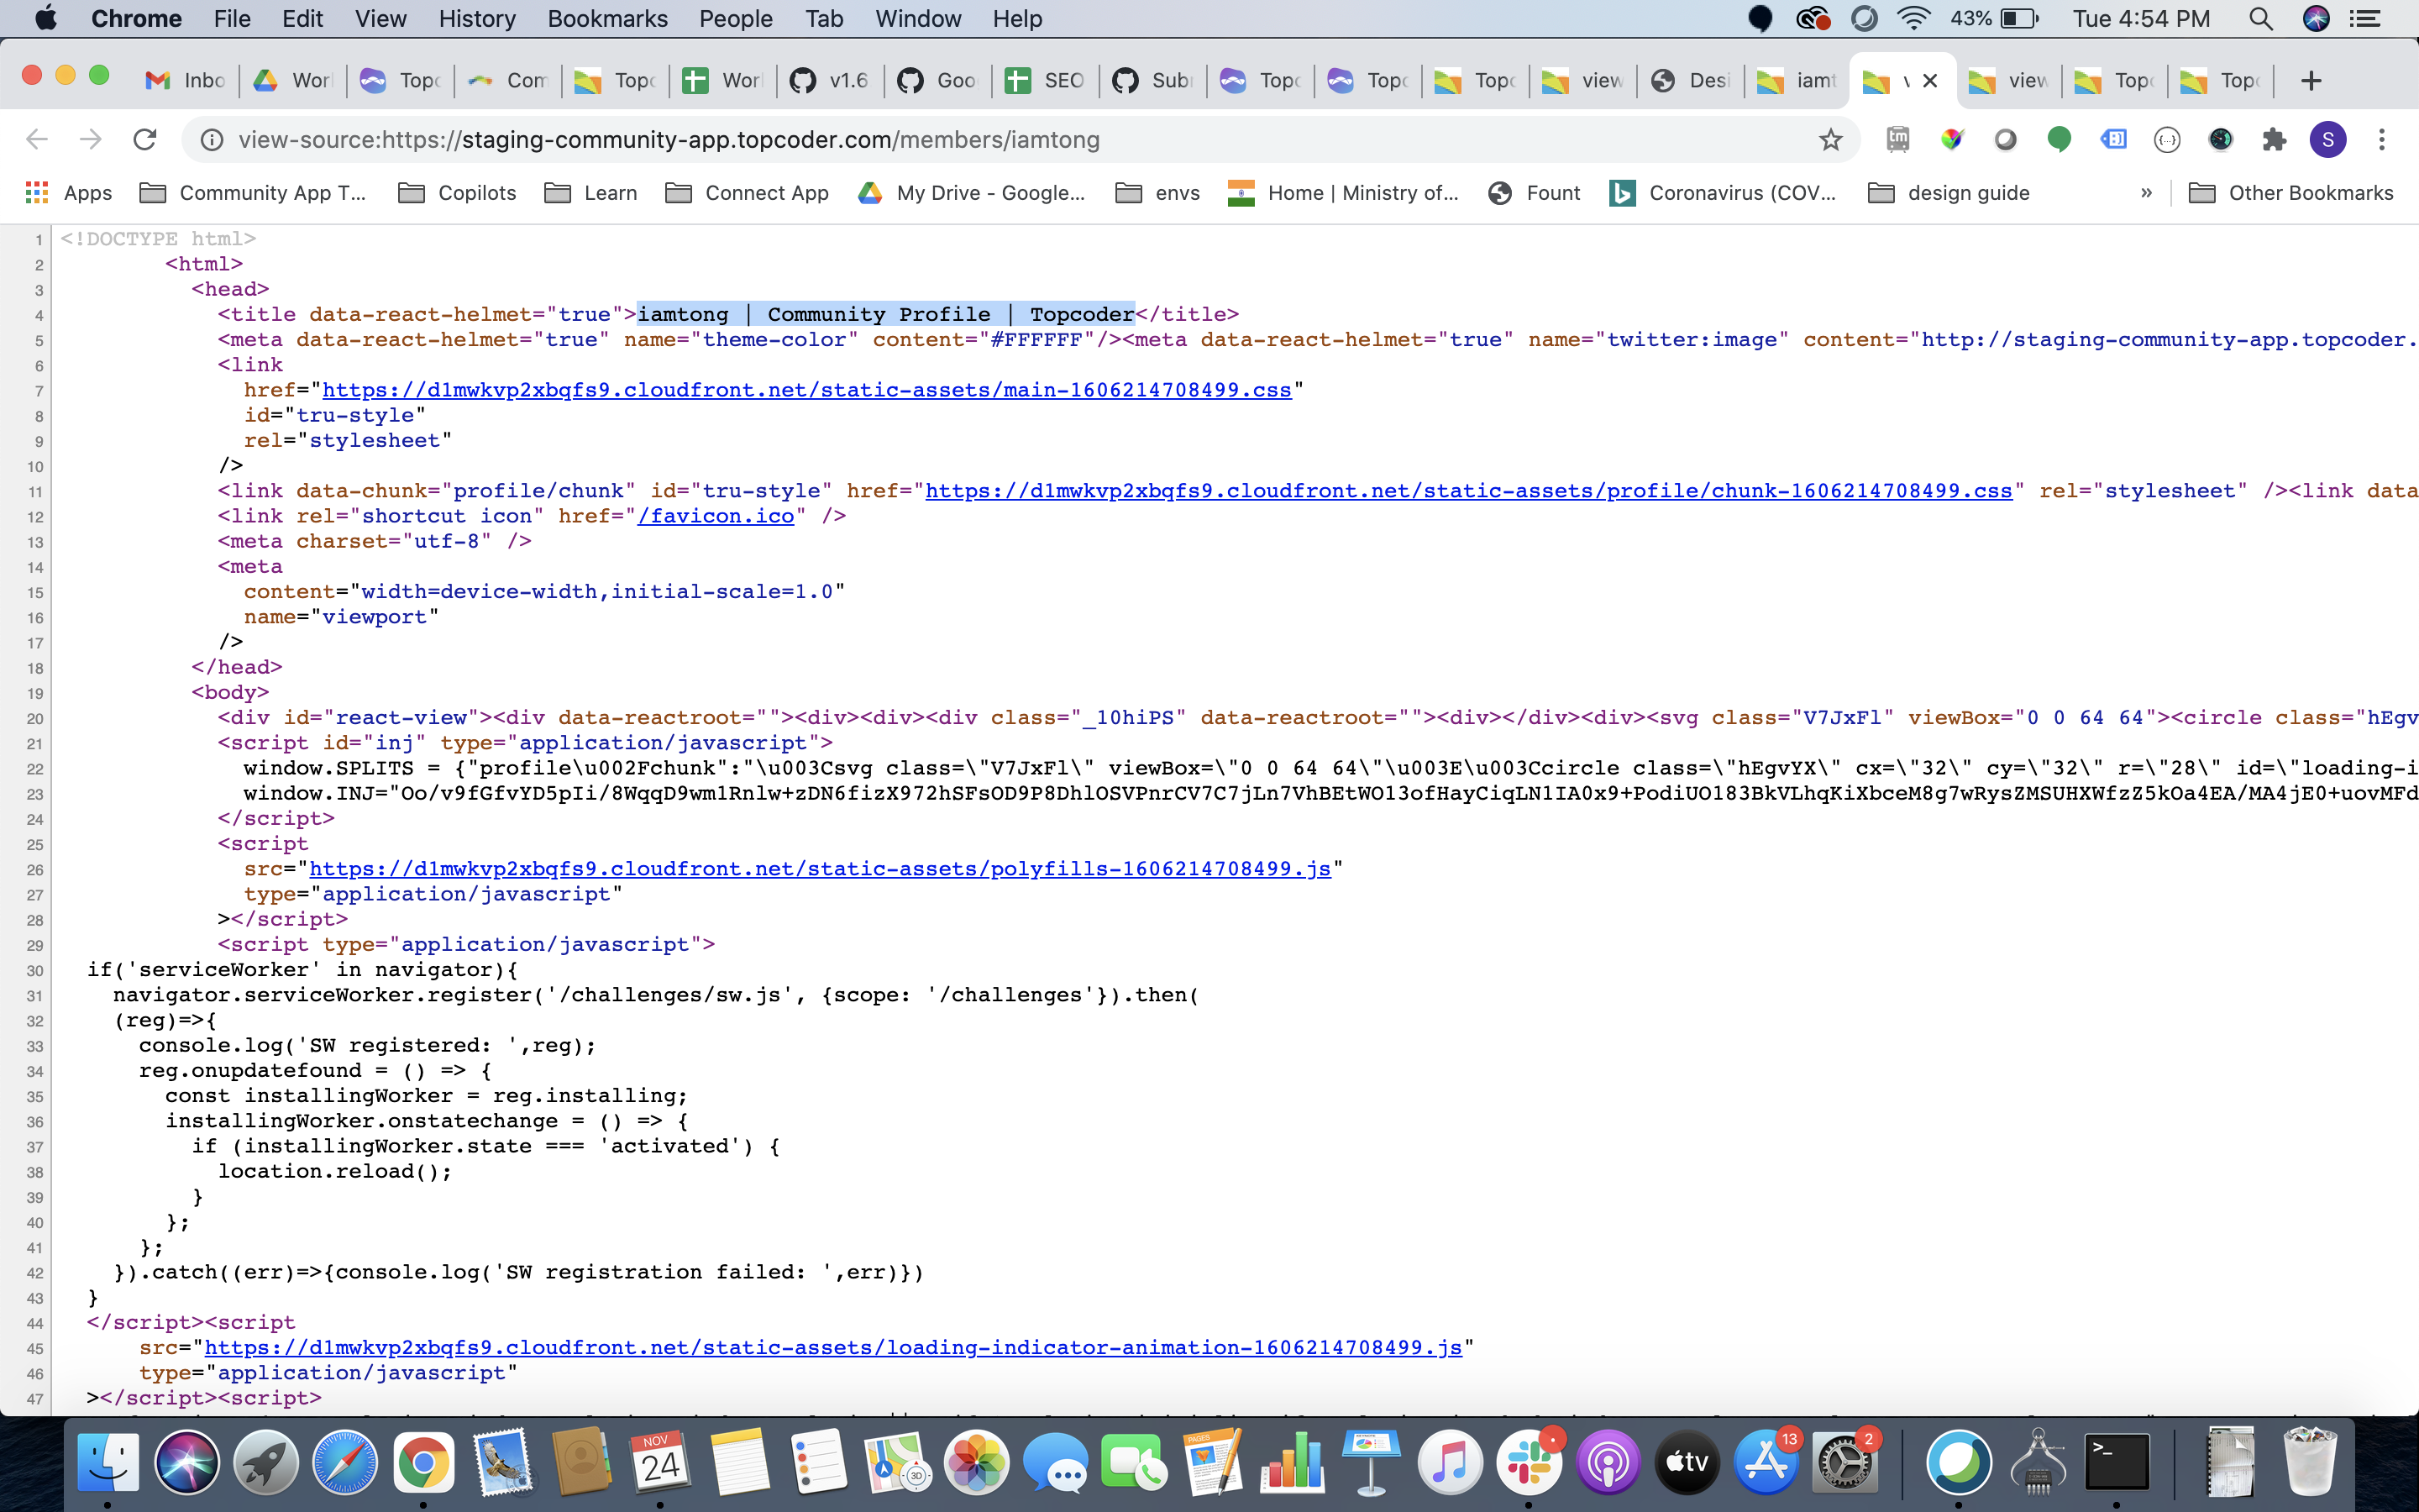This screenshot has height=1512, width=2419.
Task: Open the Coronavirus (COV... bookmark
Action: point(1724,192)
